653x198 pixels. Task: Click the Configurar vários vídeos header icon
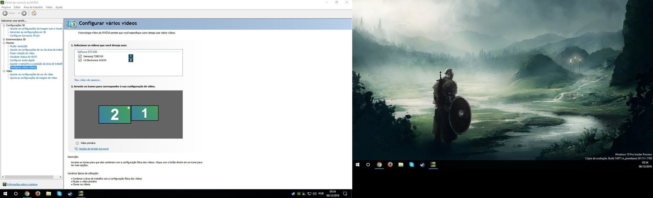pos(71,24)
